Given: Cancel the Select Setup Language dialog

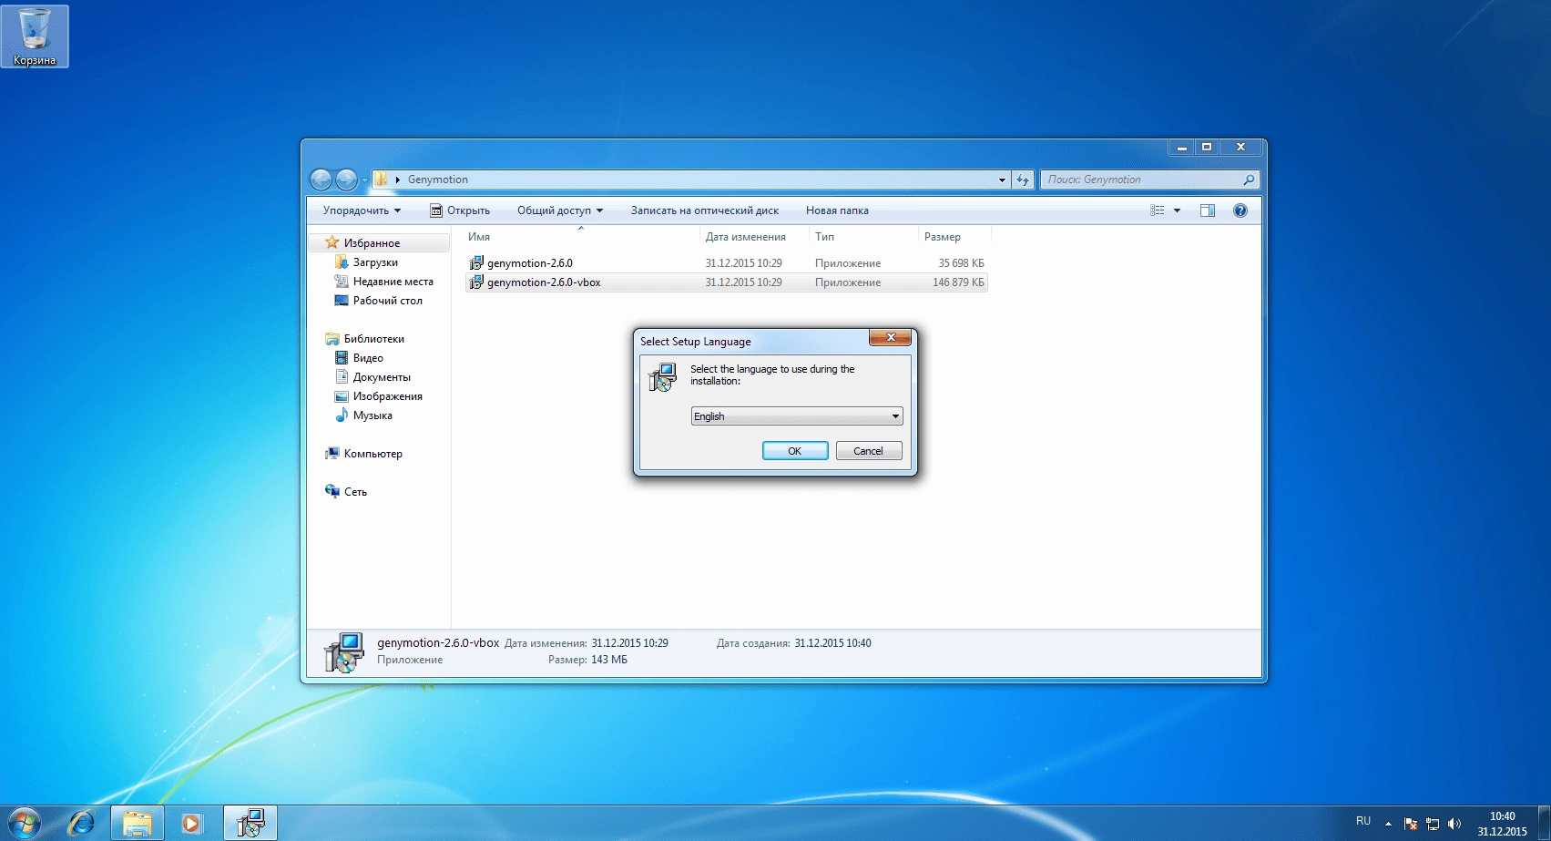Looking at the screenshot, I should point(869,451).
